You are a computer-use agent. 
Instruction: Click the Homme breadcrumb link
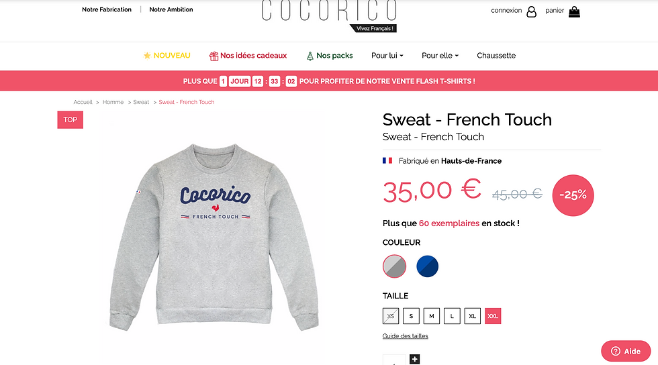tap(113, 102)
